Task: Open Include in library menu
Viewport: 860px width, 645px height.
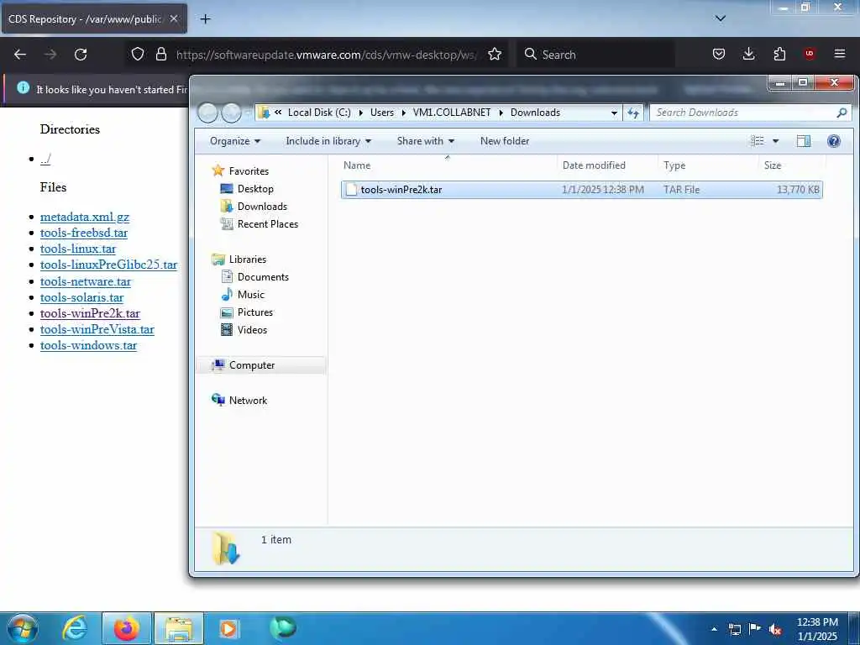Action: 328,141
